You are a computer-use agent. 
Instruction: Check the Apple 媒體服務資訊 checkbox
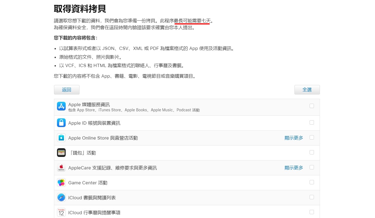point(312,106)
